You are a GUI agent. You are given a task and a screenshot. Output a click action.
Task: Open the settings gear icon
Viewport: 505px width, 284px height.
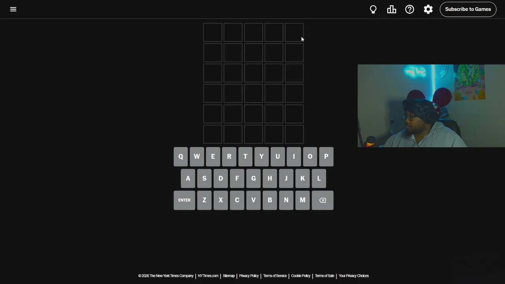(x=428, y=9)
